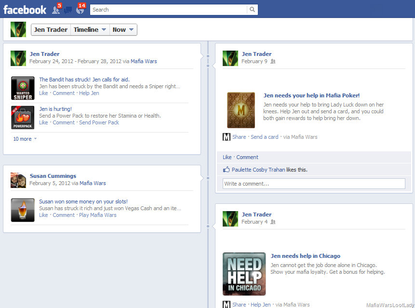This screenshot has width=415, height=308.
Task: Open Susan Cummings profile name
Action: pos(53,176)
